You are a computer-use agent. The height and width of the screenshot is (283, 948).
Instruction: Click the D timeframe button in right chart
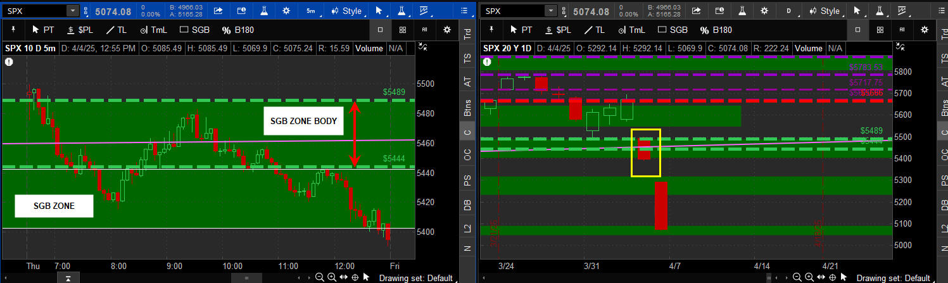pyautogui.click(x=788, y=11)
